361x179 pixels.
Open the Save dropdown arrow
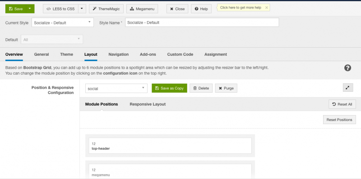pyautogui.click(x=30, y=9)
